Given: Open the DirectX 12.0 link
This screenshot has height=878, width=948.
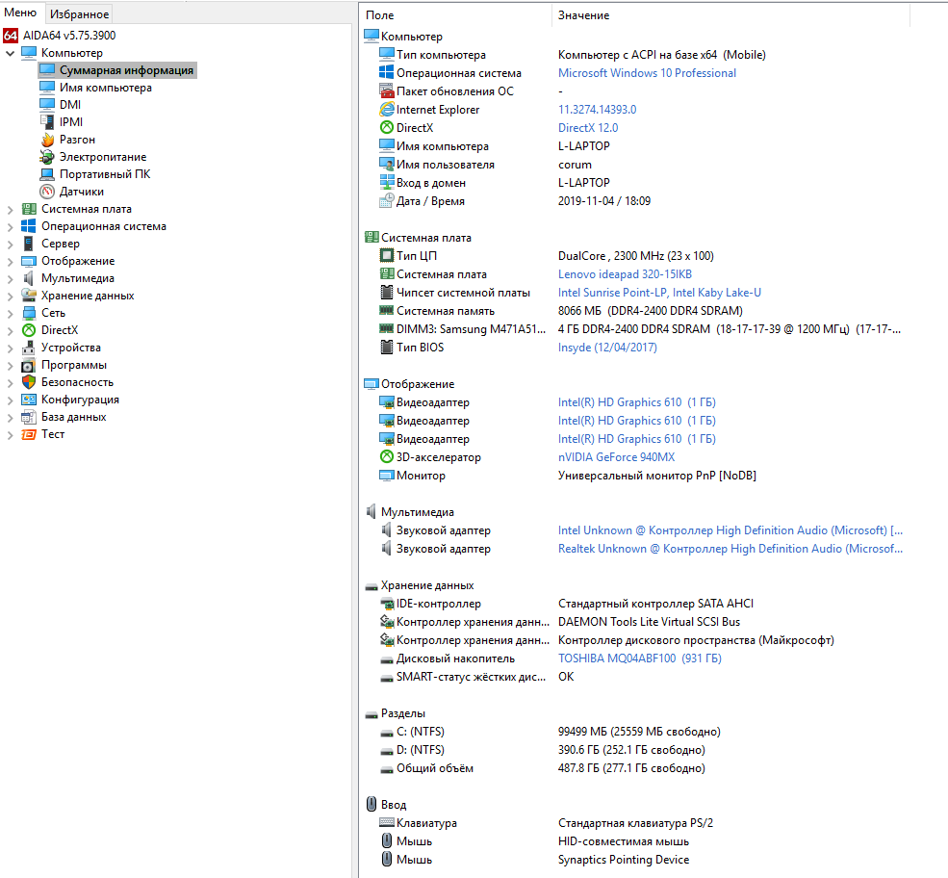Looking at the screenshot, I should point(588,128).
